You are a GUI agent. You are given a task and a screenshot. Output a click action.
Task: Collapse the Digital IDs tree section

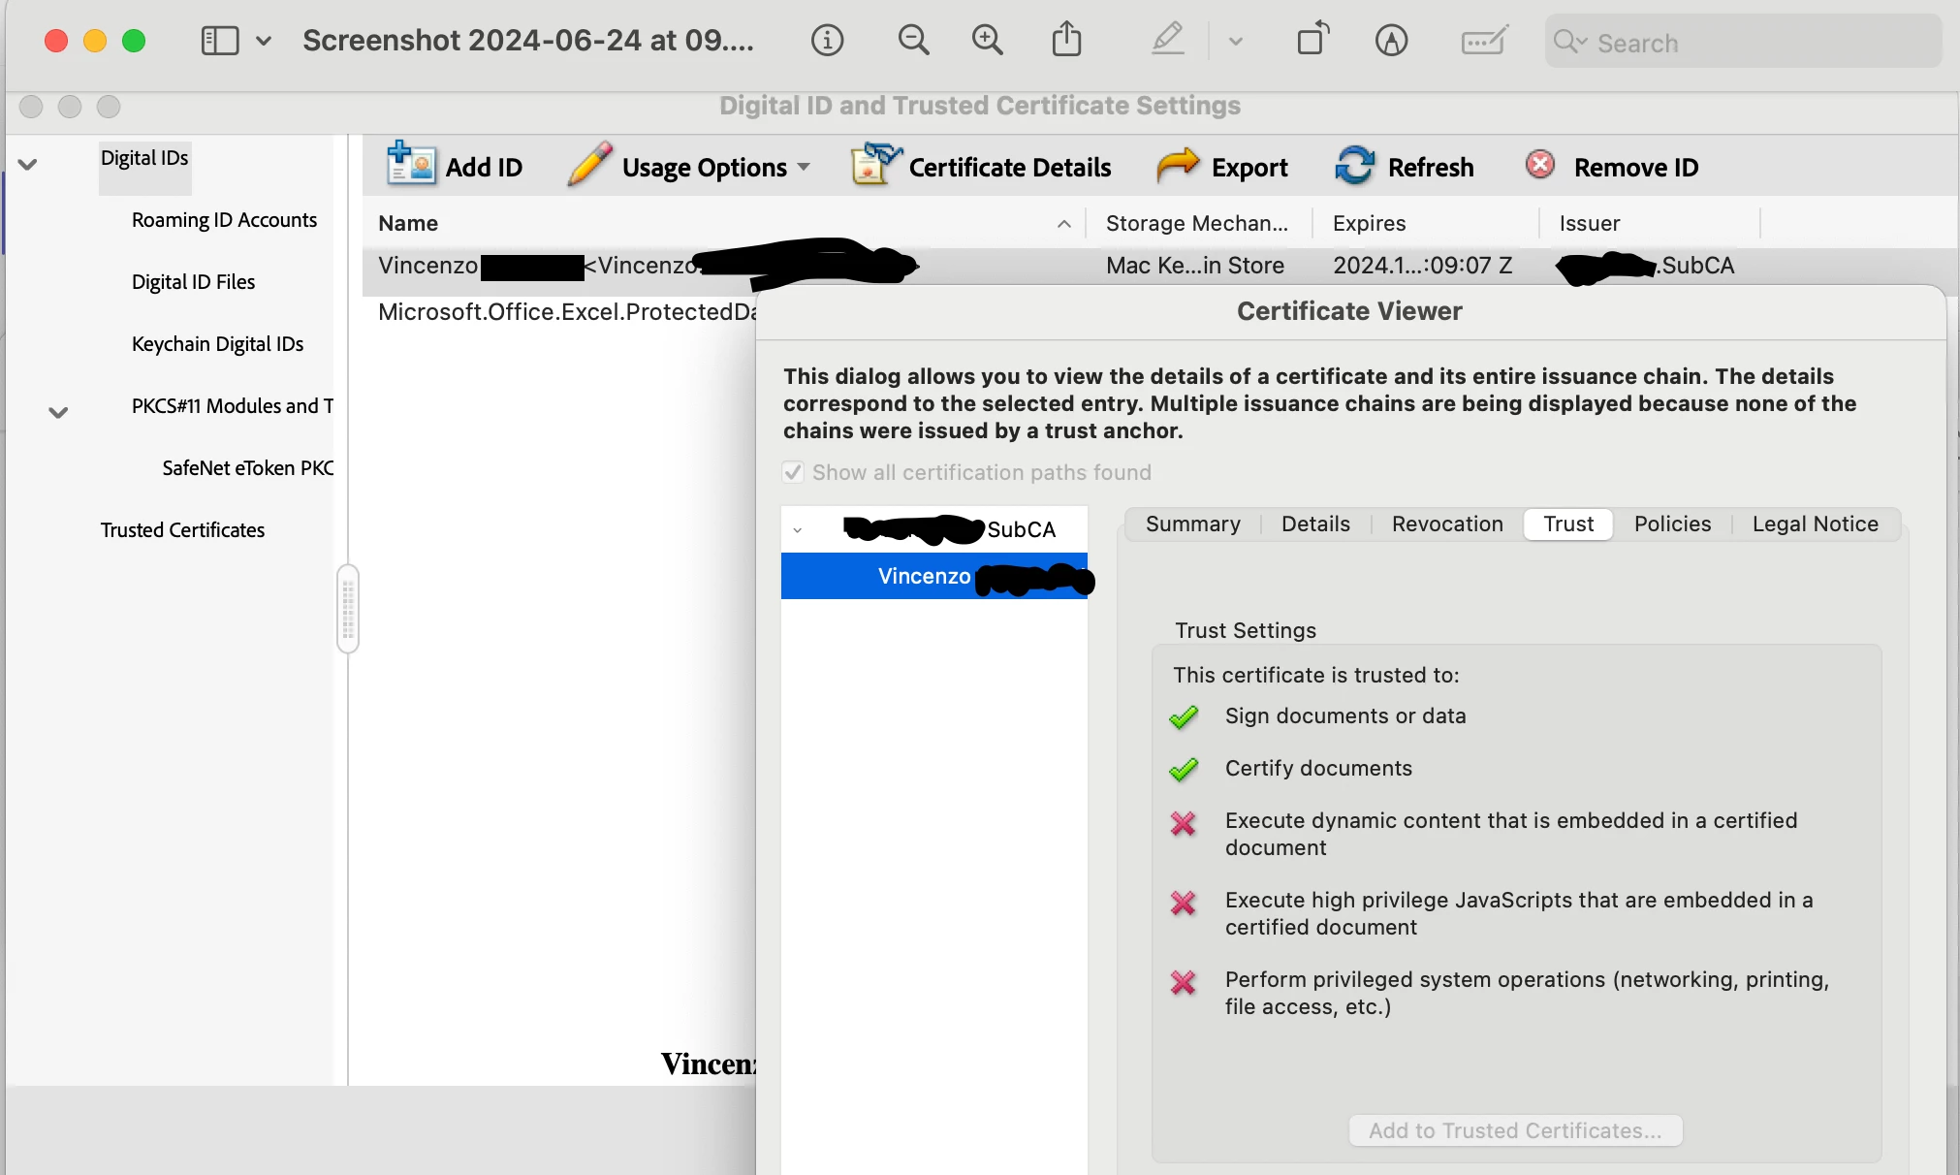(x=28, y=164)
